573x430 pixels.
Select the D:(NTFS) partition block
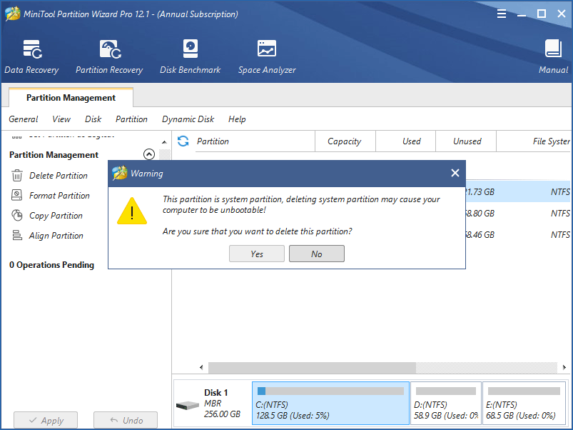coord(446,404)
